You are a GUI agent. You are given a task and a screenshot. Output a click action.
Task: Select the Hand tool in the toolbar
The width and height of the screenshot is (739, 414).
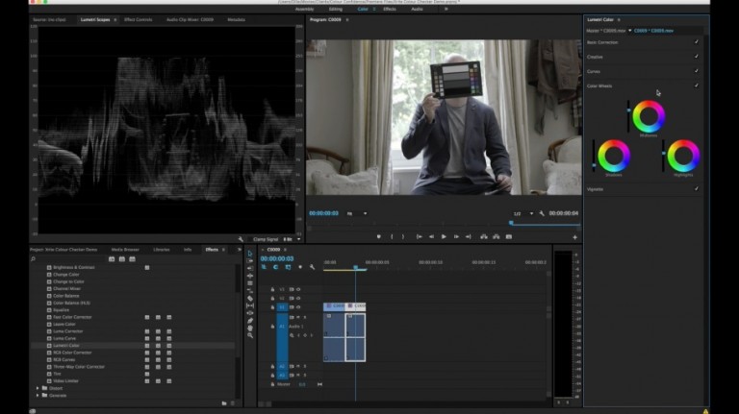tap(250, 328)
